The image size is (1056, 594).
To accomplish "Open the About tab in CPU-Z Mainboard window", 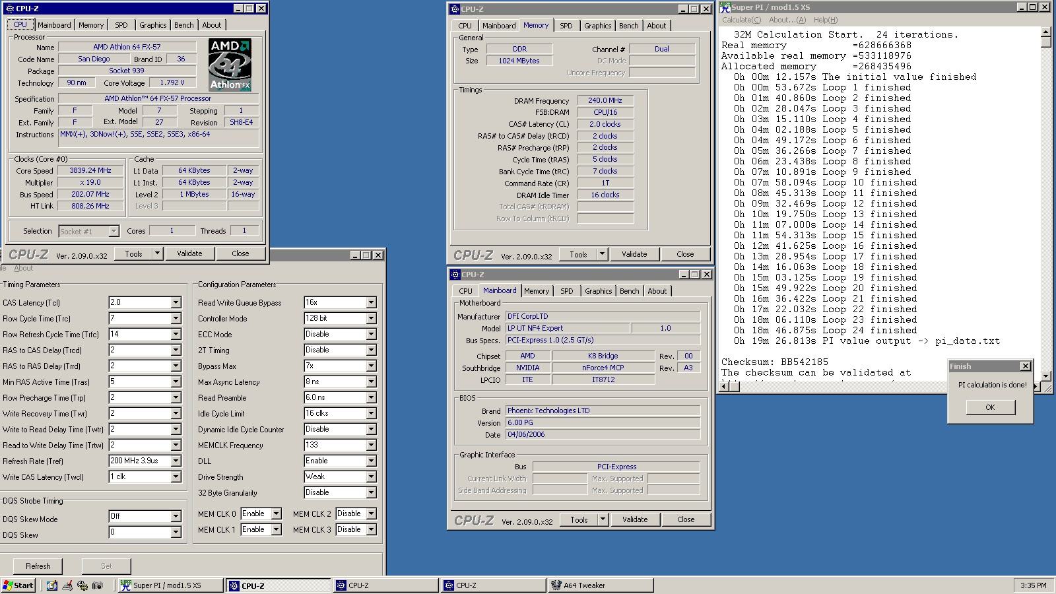I will click(657, 291).
